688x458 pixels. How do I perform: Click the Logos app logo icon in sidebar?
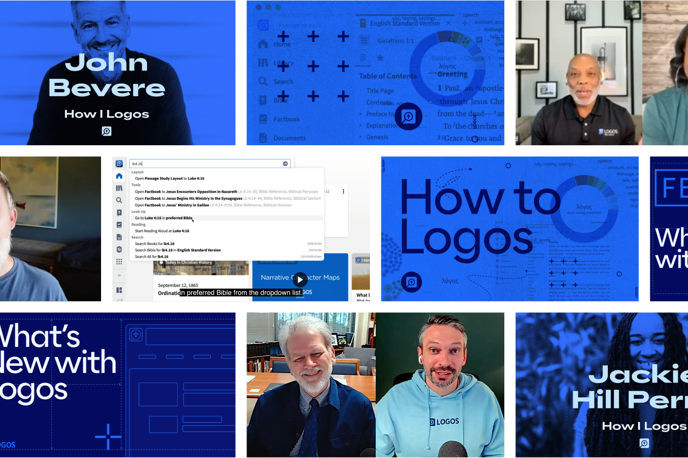point(119,164)
